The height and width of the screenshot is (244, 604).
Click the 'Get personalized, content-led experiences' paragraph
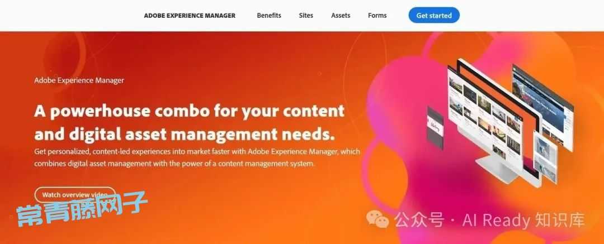pyautogui.click(x=197, y=157)
